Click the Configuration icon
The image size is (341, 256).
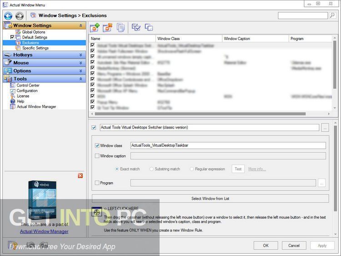point(13,91)
